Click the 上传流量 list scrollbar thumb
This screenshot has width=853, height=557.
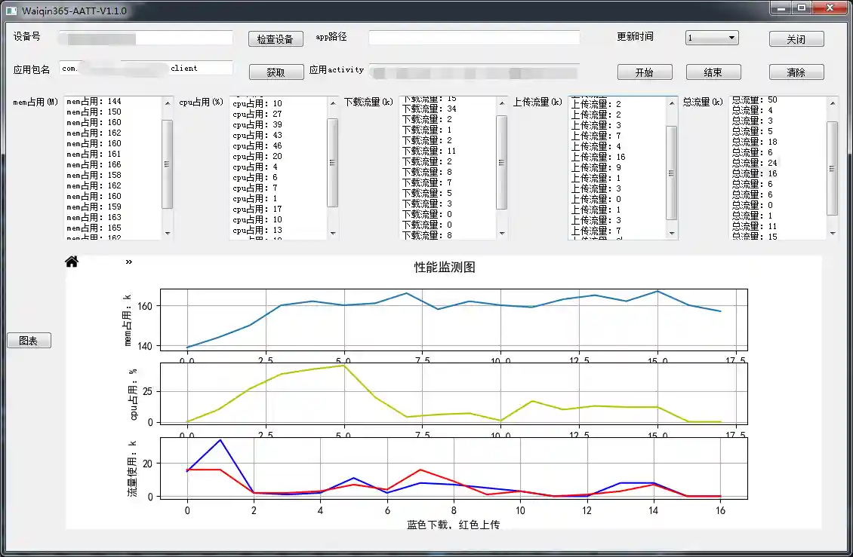tap(672, 173)
